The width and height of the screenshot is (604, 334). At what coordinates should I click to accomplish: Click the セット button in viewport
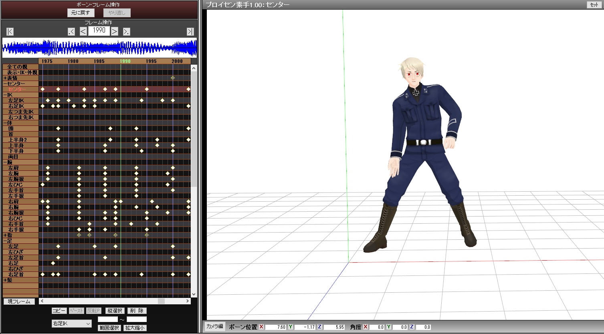coord(594,5)
